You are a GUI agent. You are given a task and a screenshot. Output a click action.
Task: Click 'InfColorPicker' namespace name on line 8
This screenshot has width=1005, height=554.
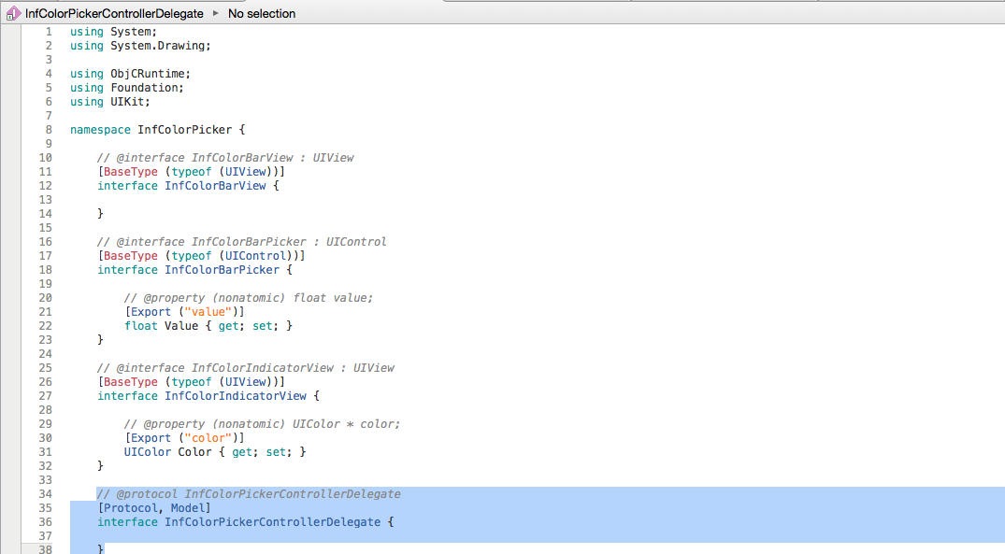pyautogui.click(x=184, y=129)
